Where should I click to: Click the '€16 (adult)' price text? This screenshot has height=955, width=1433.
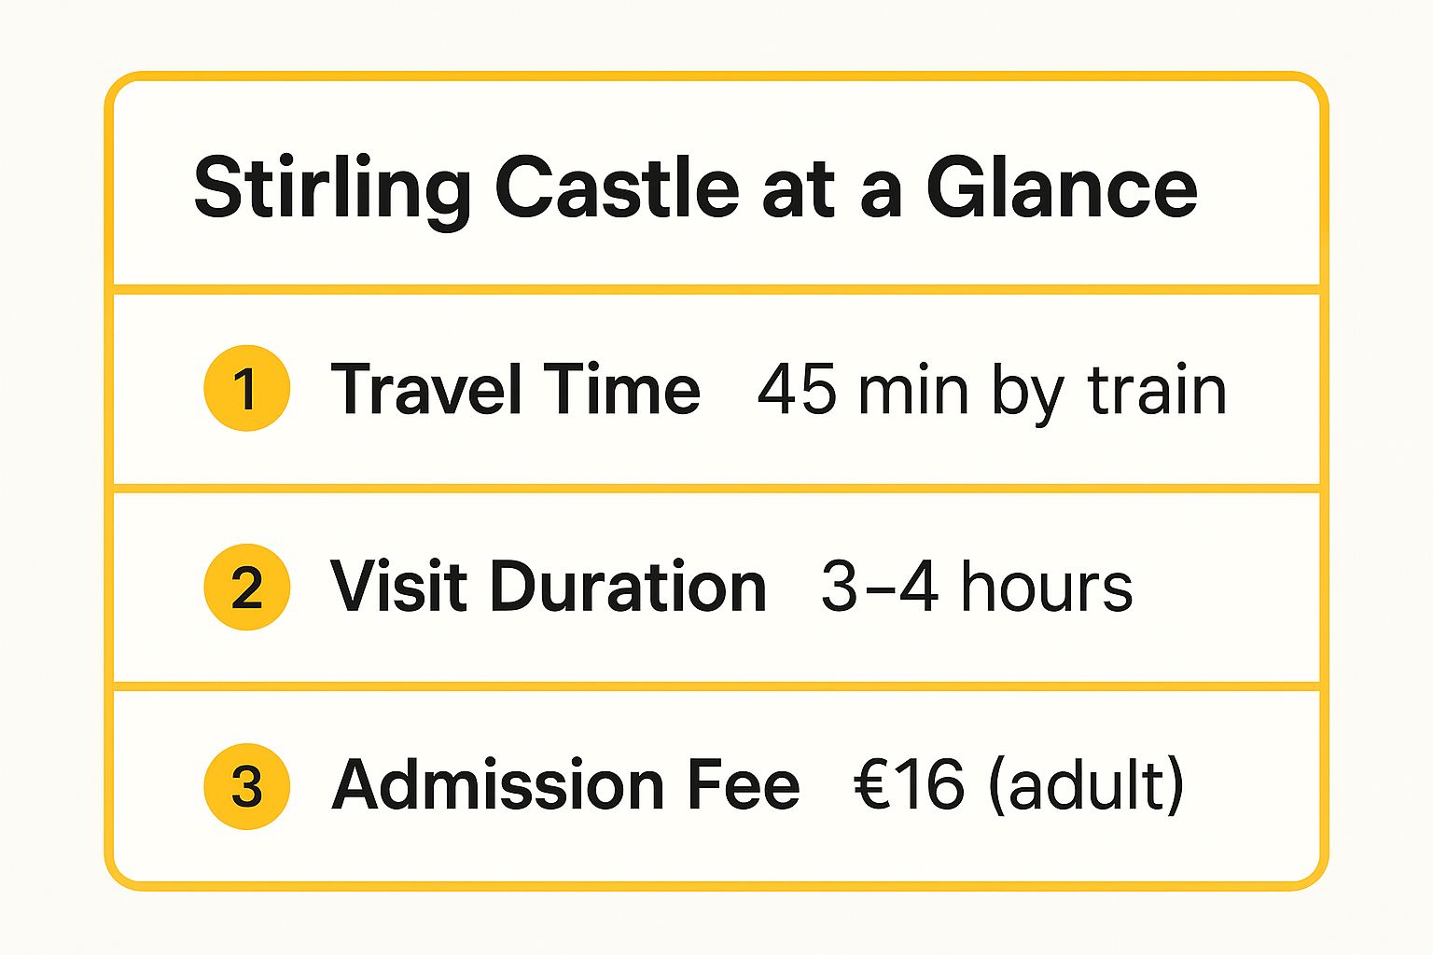tap(1018, 784)
